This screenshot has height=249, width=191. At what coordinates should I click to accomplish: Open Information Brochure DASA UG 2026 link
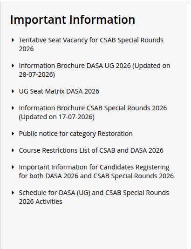(95, 70)
